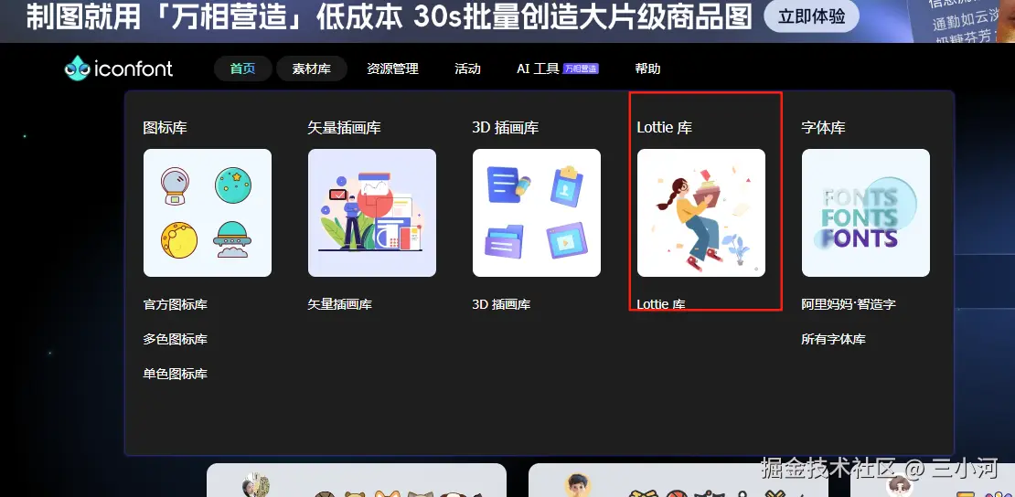The width and height of the screenshot is (1015, 497).
Task: Open the 帮助 nav item
Action: 647,69
